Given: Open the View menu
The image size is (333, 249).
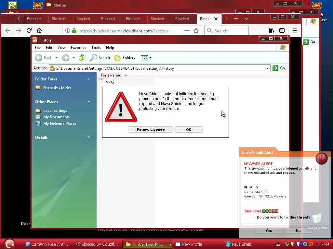Looking at the screenshot, I should [x=61, y=48].
